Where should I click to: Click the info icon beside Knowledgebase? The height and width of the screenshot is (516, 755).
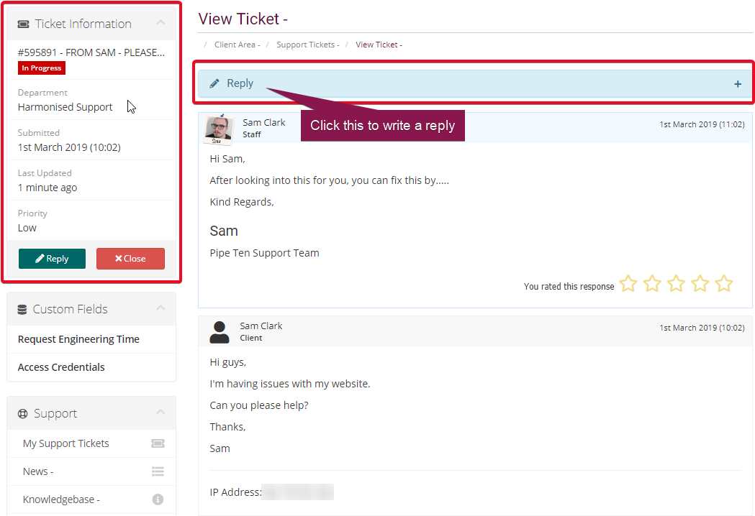click(158, 499)
